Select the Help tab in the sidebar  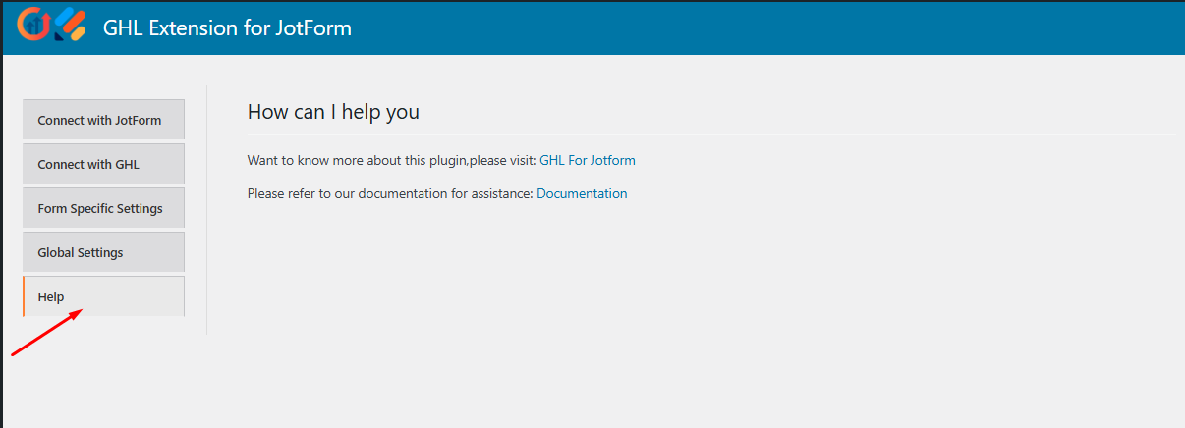103,296
